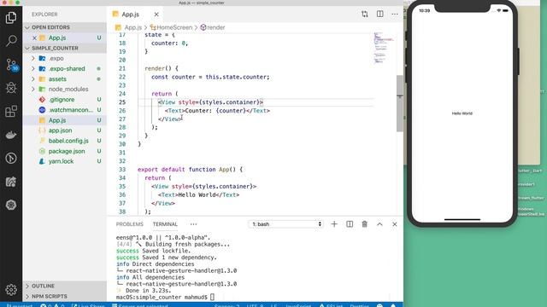
Task: Expand the node_modules folder
Action: [33, 89]
